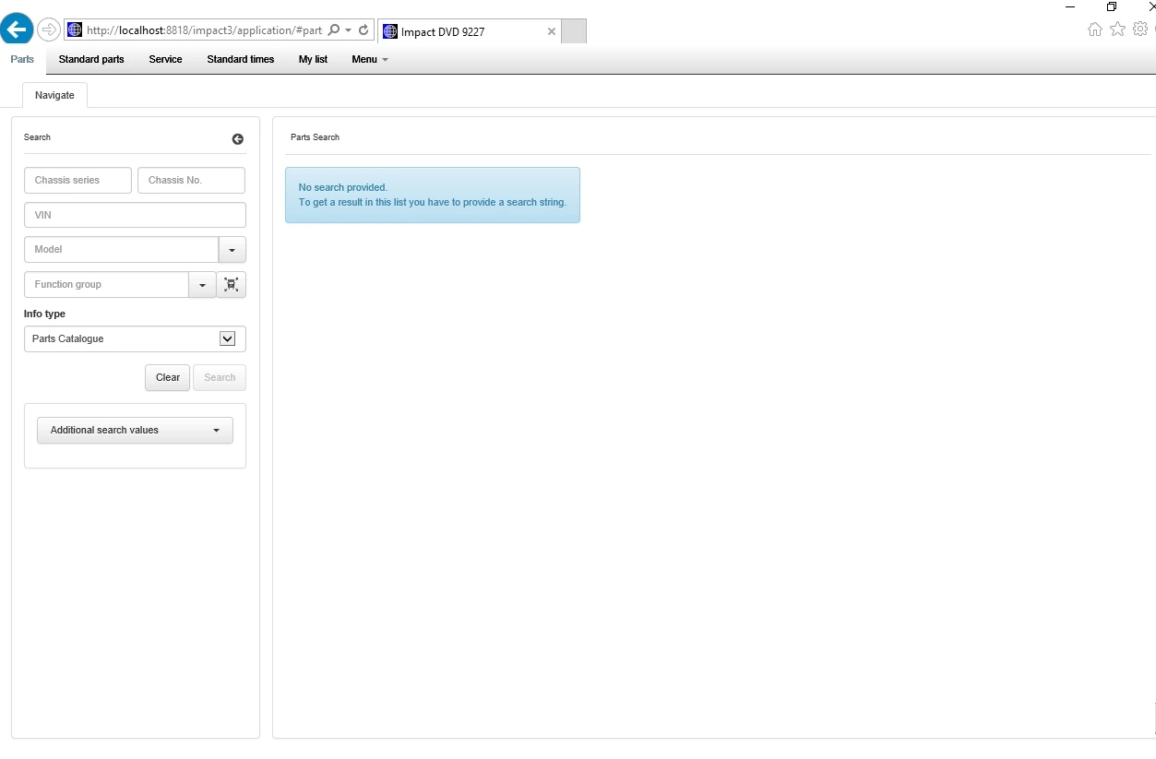Open the Standard parts section
This screenshot has height=759, width=1156.
click(91, 60)
